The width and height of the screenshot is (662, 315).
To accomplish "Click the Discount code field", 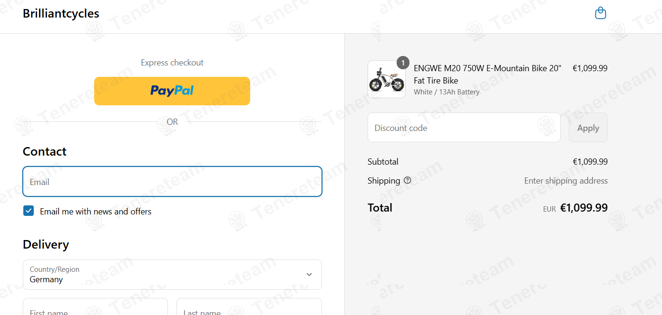I will (x=464, y=128).
